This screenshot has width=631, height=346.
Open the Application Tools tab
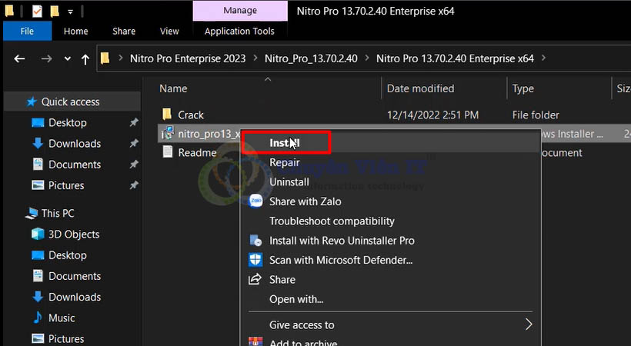click(239, 31)
